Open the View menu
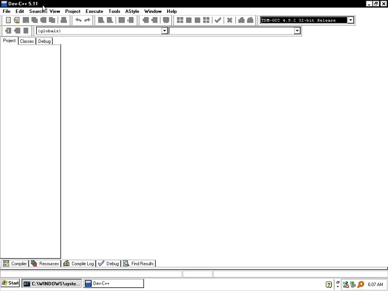Screen dimensions: 388x291 tap(55, 11)
